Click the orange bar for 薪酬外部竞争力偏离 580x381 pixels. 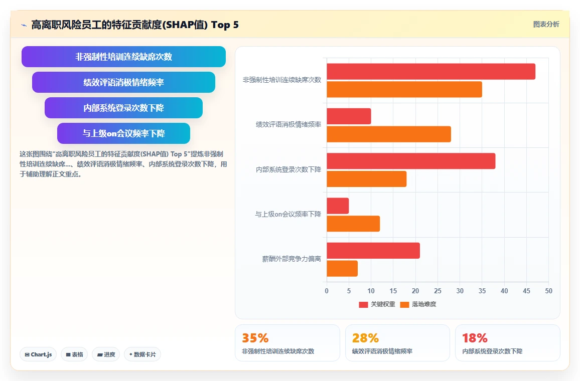coord(342,268)
